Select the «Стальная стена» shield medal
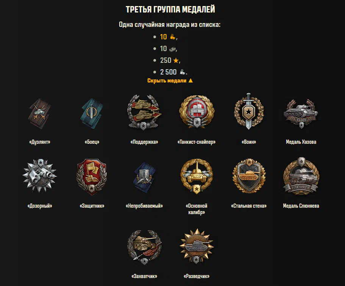 (x=249, y=176)
